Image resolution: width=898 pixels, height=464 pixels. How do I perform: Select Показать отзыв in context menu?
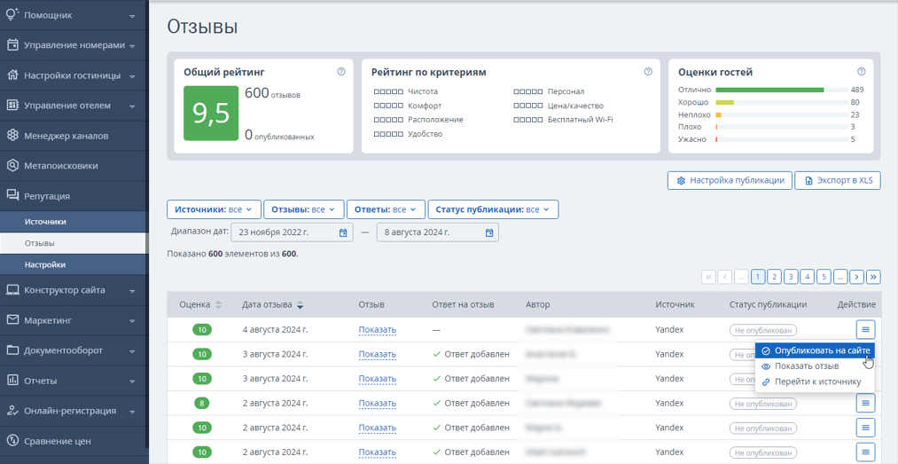point(816,366)
